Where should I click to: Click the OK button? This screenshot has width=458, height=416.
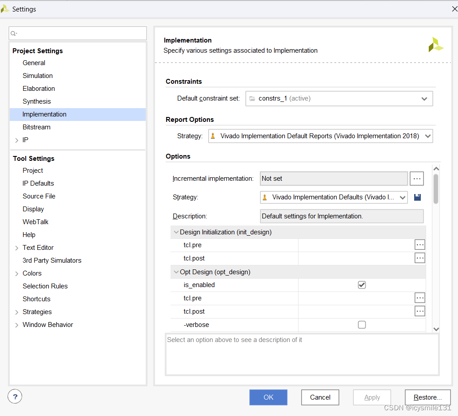tap(268, 397)
